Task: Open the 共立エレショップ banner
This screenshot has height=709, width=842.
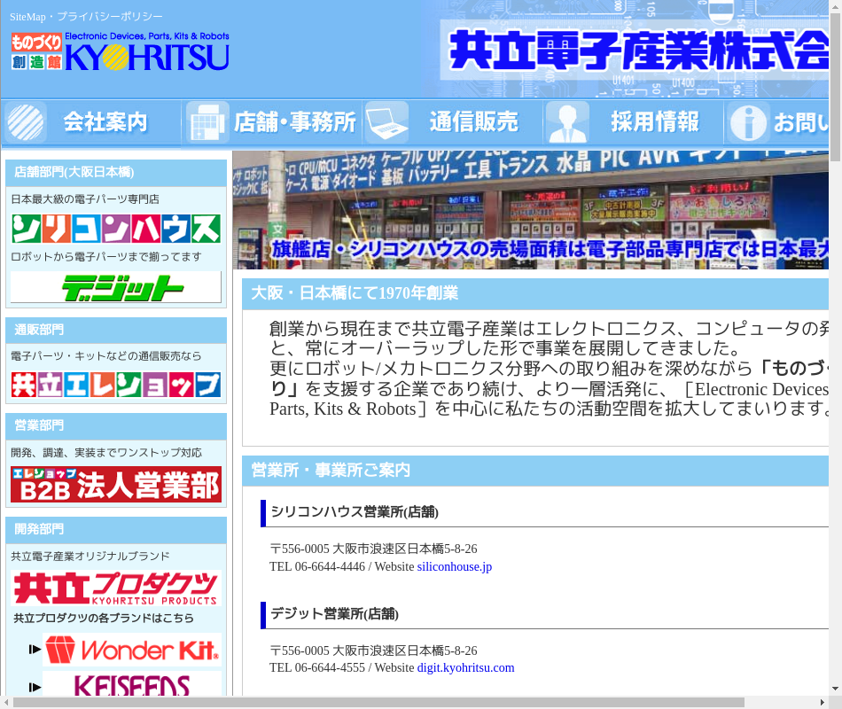Action: tap(116, 385)
